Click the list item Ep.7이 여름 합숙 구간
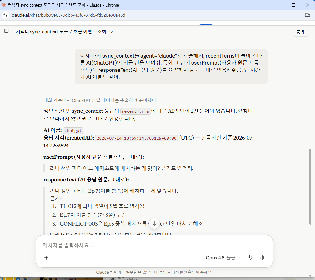 93,215
